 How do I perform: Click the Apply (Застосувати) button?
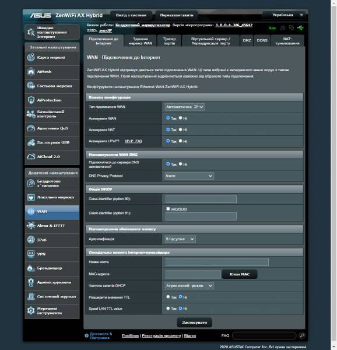pos(195,323)
